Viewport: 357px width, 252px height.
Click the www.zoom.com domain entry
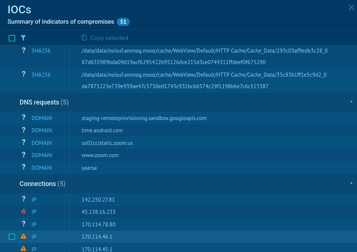(x=100, y=155)
